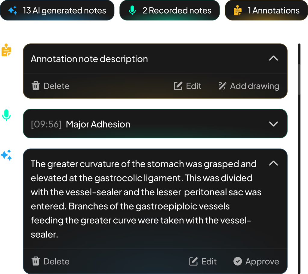This screenshot has width=308, height=274.
Task: Click the trash icon on the annotation note
Action: pyautogui.click(x=36, y=86)
